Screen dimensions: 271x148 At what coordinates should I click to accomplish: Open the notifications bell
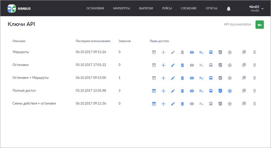(x=229, y=9)
